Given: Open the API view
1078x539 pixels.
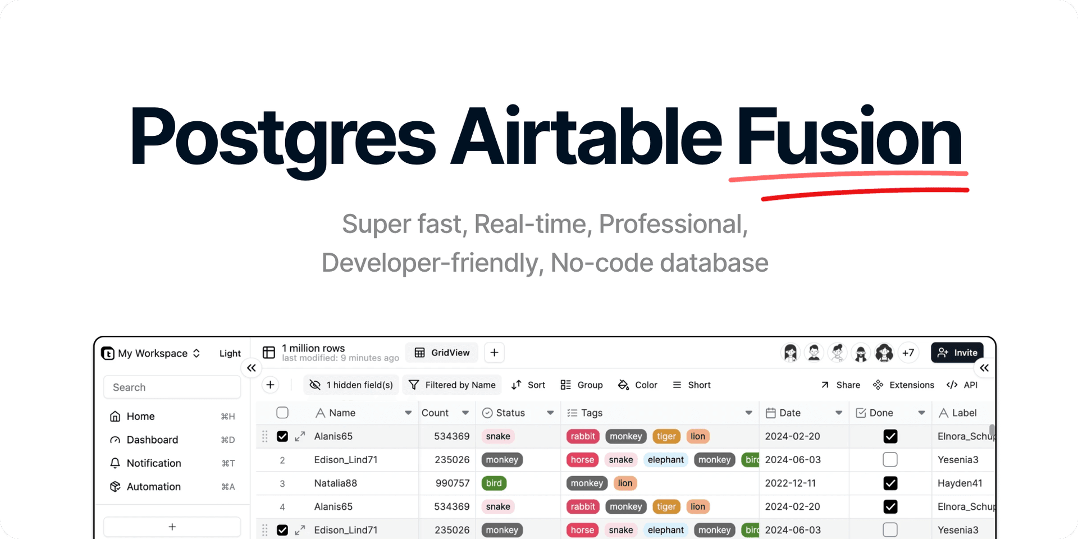Looking at the screenshot, I should 962,385.
